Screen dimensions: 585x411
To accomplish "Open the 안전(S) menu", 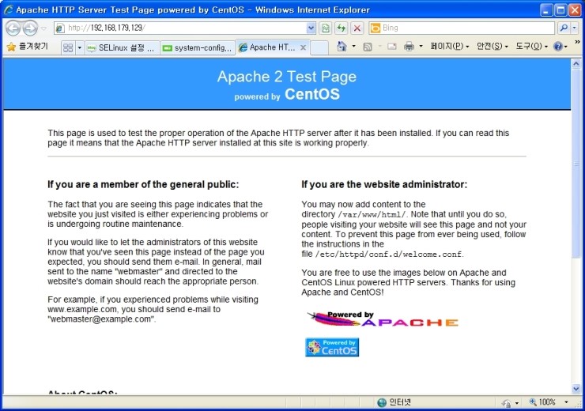I will point(493,47).
